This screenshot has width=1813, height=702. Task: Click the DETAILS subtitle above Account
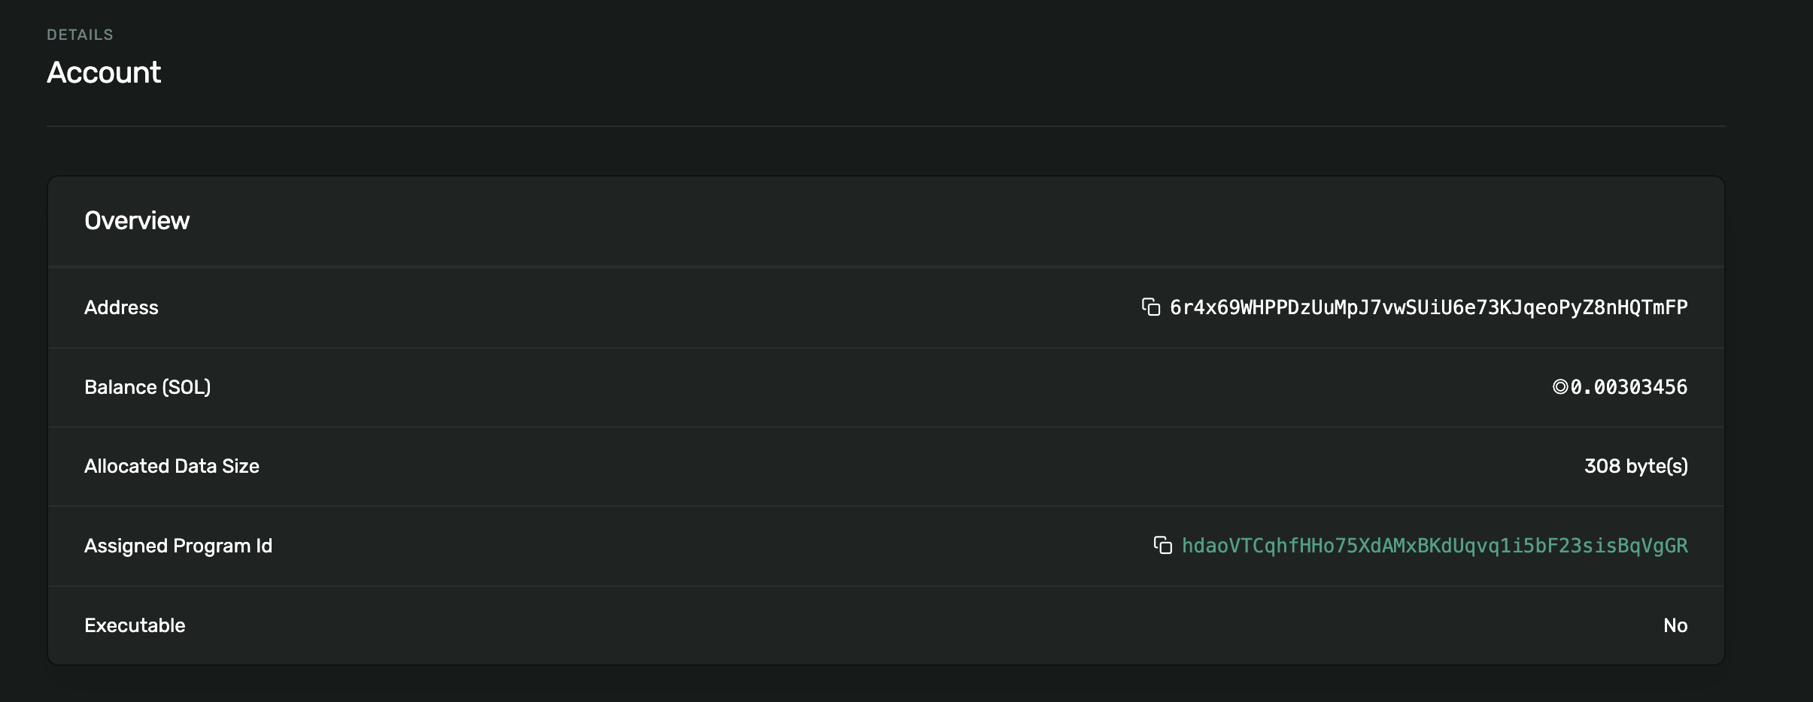pyautogui.click(x=80, y=35)
